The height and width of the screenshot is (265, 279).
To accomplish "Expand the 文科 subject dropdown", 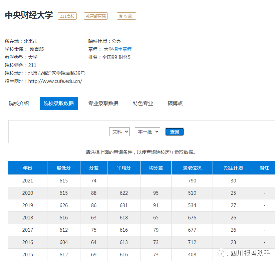I will (x=119, y=132).
